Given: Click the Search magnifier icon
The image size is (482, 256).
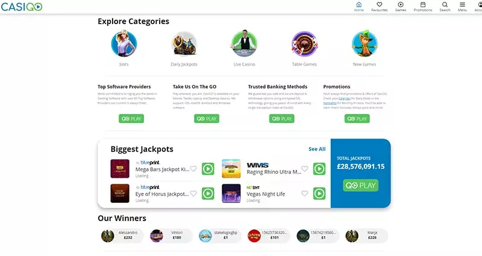Looking at the screenshot, I should click(x=445, y=5).
